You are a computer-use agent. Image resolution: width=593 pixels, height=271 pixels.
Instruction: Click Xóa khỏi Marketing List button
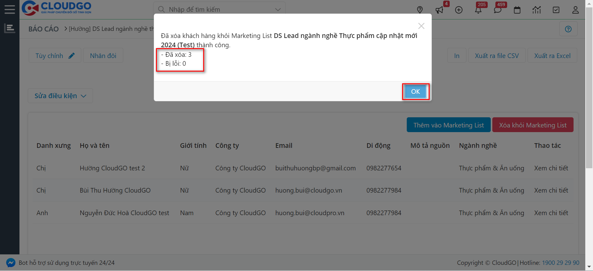[x=532, y=125]
